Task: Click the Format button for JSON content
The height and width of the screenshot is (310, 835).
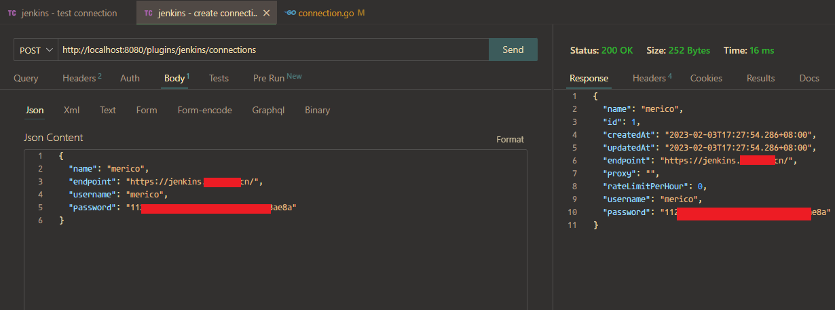Action: (x=510, y=139)
